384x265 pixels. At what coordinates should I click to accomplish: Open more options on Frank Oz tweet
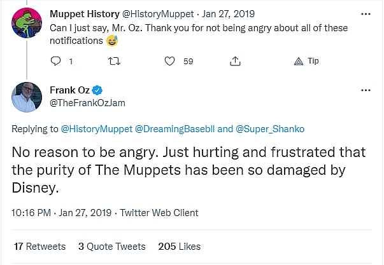click(x=366, y=90)
